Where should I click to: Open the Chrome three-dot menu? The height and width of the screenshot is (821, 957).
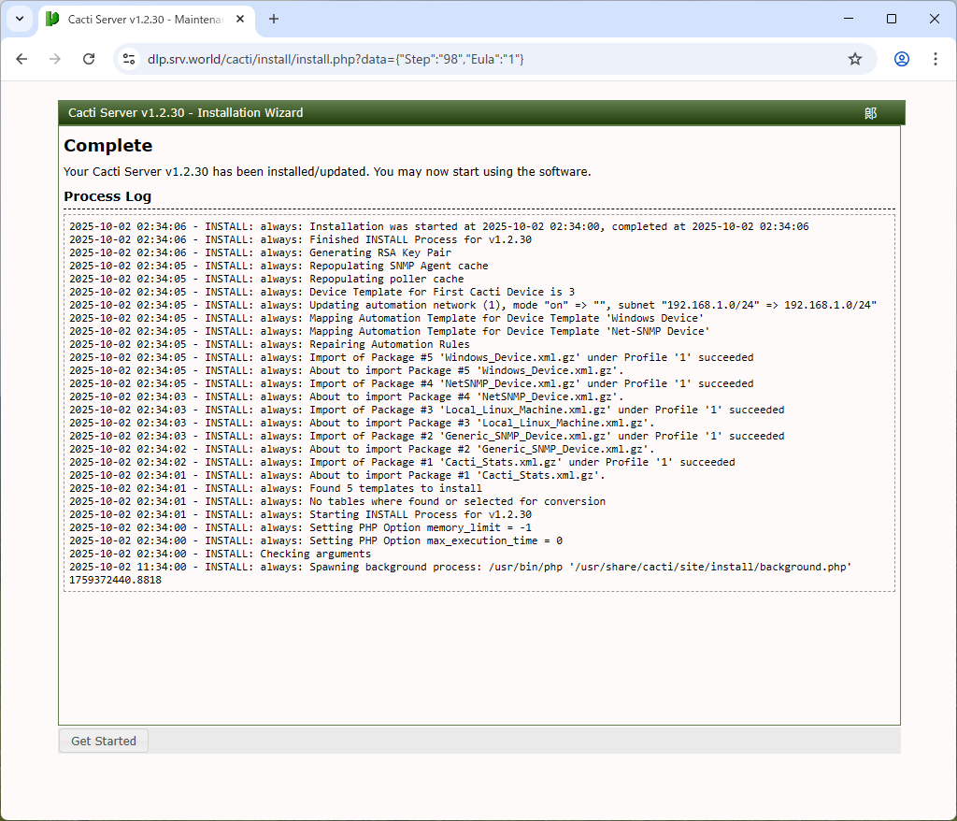[x=935, y=59]
